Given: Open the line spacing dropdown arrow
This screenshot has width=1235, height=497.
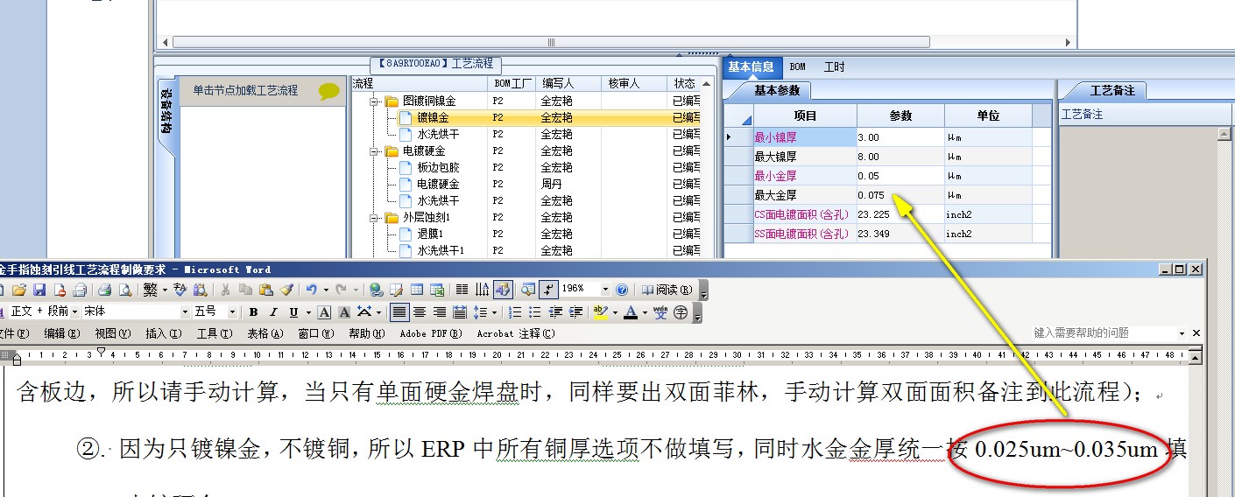Looking at the screenshot, I should (494, 312).
